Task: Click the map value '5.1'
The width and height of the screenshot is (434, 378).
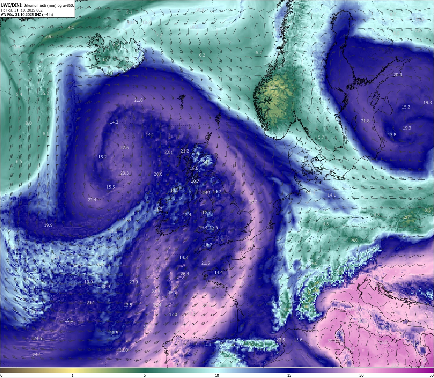Action: (x=129, y=12)
